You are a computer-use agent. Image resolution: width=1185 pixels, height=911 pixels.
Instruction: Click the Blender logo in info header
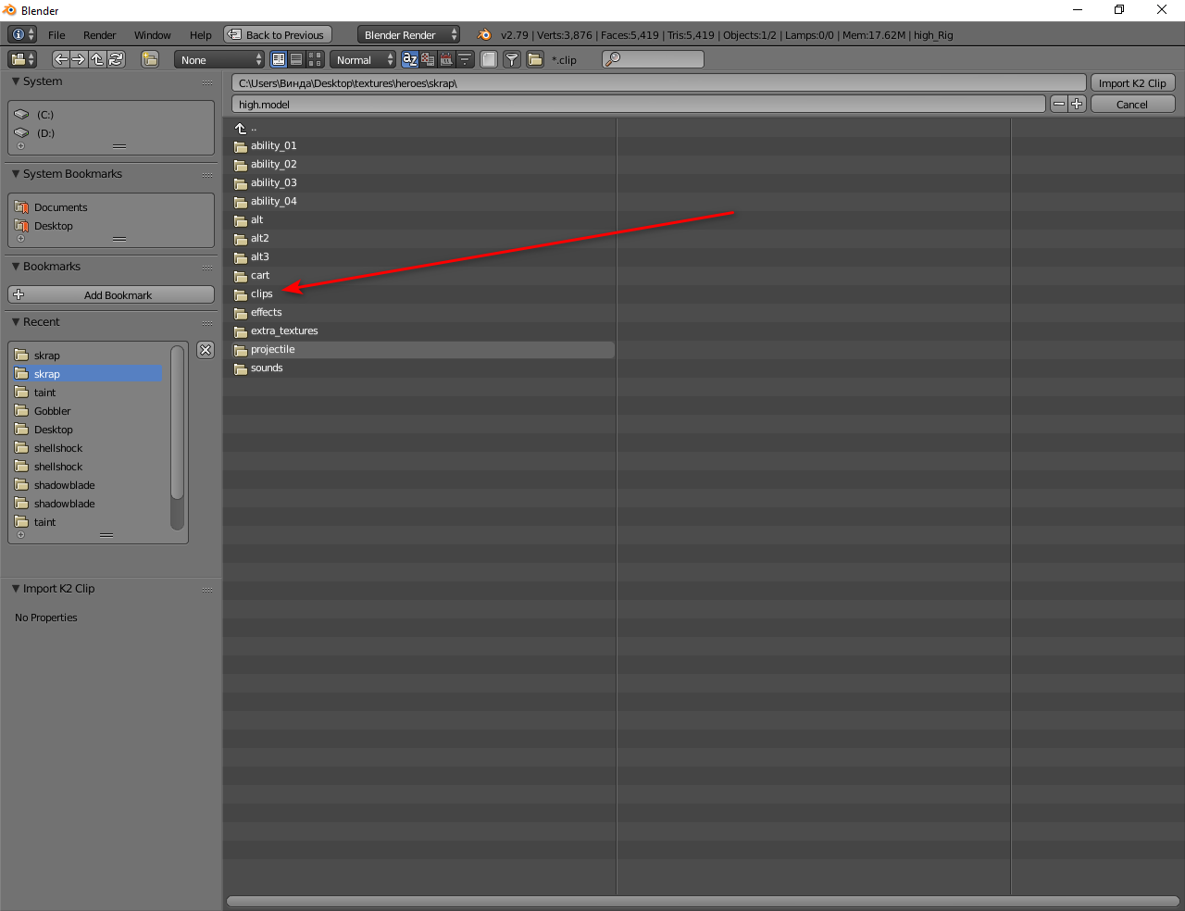(484, 34)
